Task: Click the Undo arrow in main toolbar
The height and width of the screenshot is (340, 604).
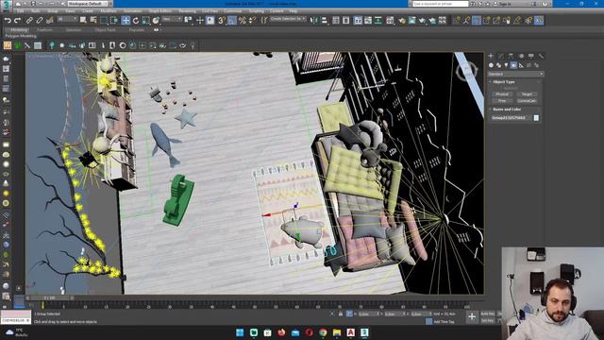Action: [8, 21]
